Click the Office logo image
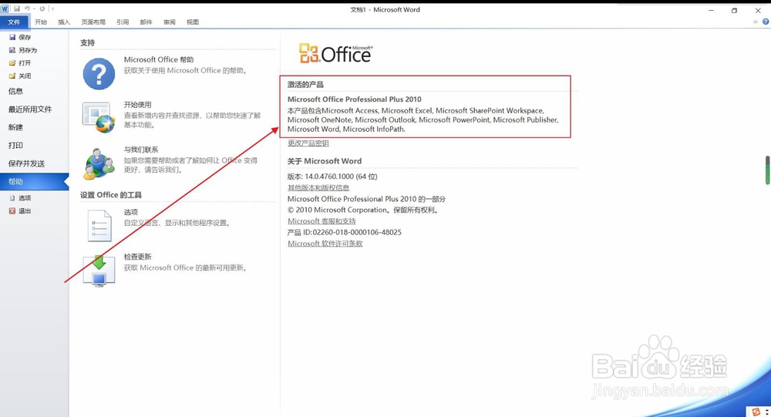 click(335, 53)
